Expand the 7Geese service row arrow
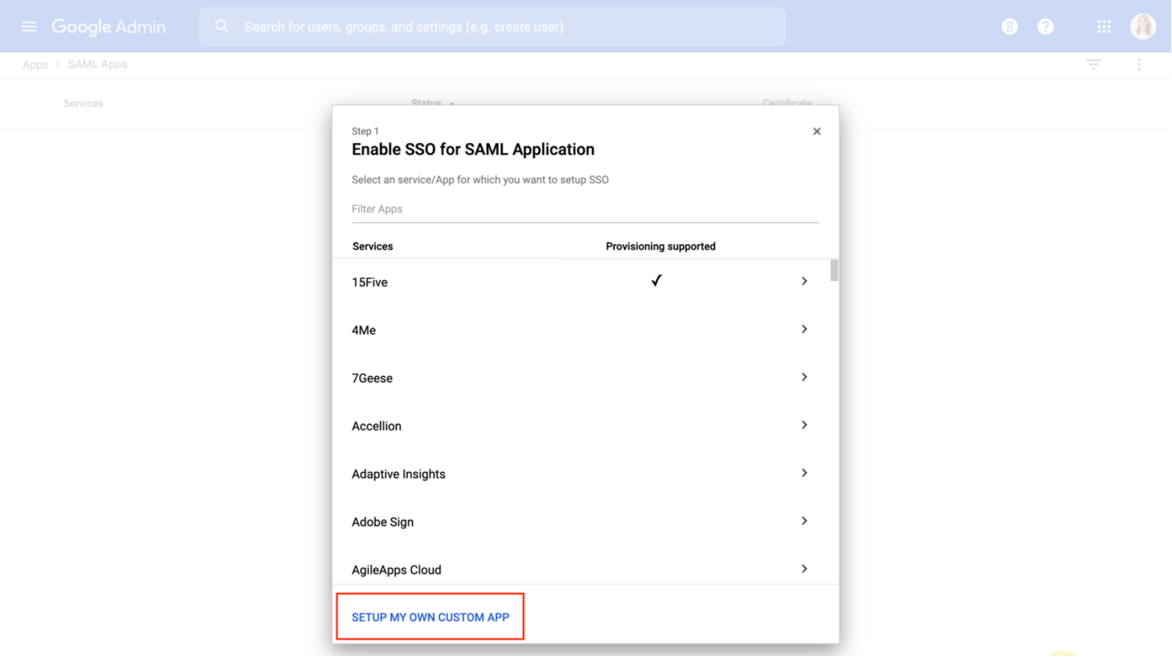1172x661 pixels. pos(805,377)
